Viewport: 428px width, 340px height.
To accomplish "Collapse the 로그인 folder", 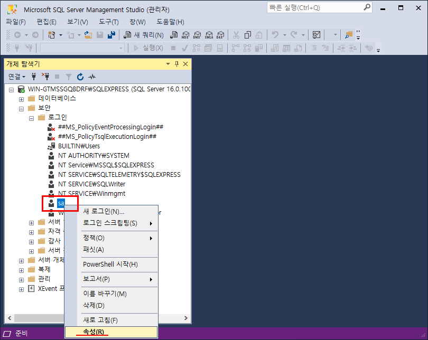I will 31,118.
